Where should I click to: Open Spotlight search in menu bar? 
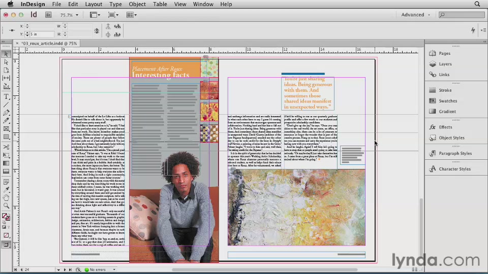[x=477, y=4]
